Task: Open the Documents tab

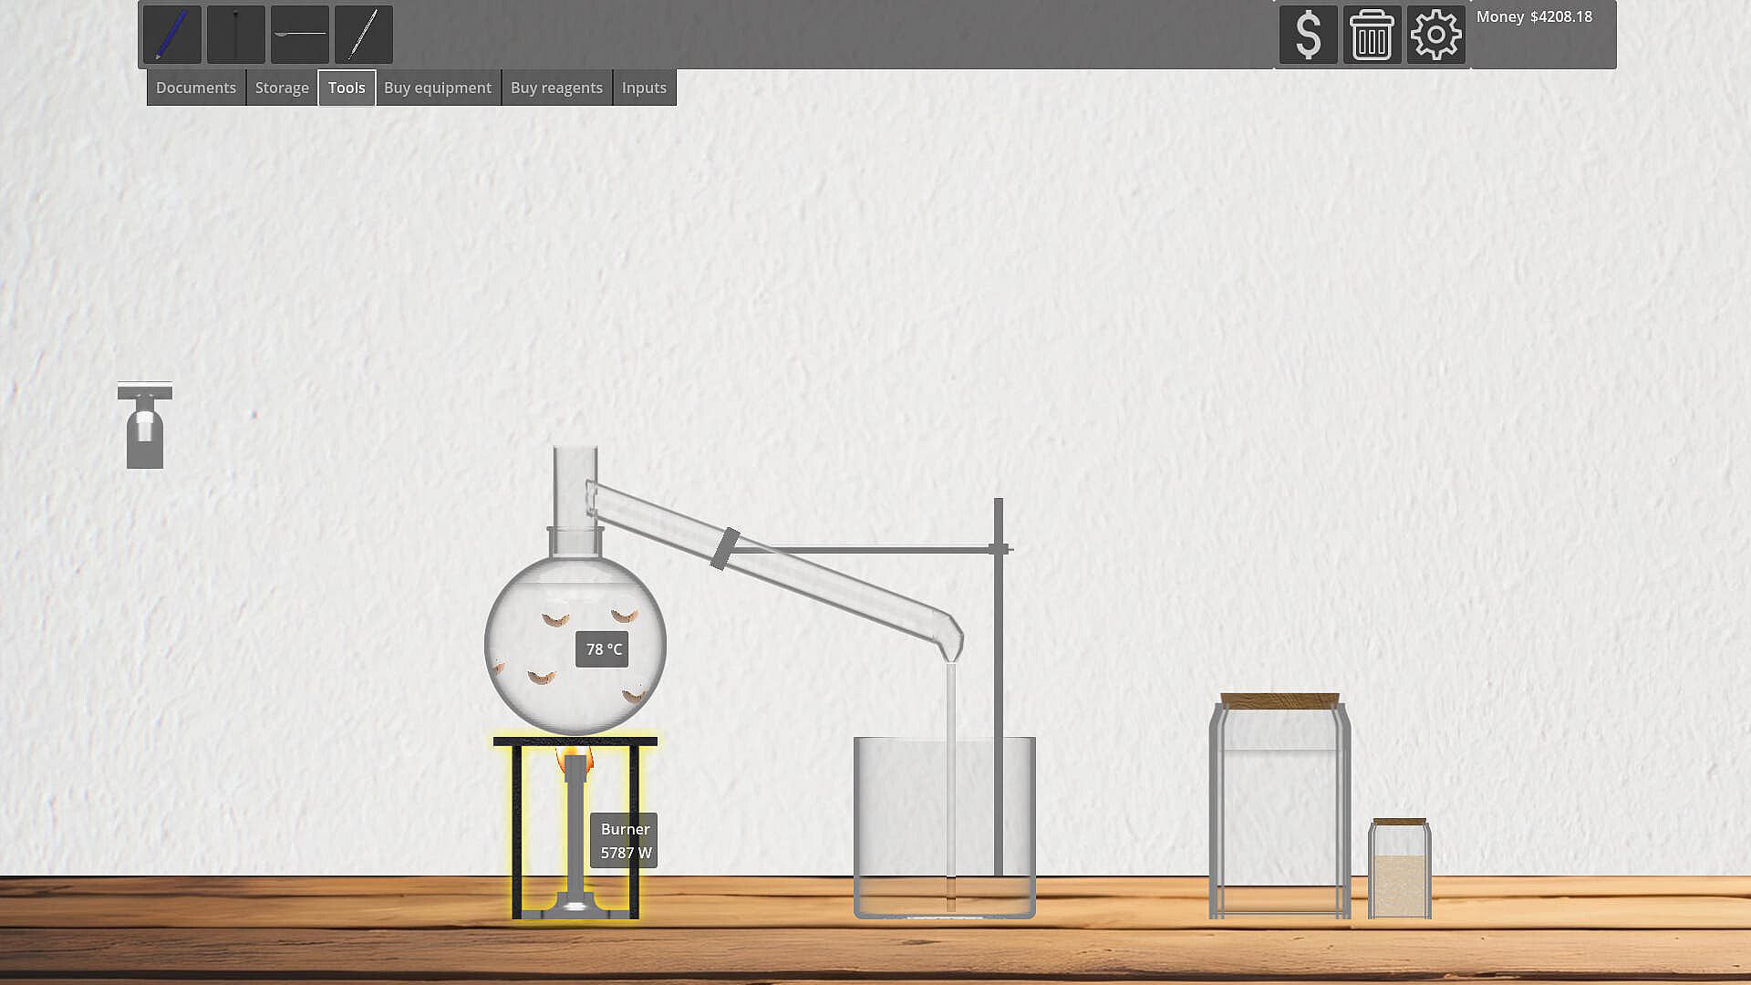Action: coord(195,88)
